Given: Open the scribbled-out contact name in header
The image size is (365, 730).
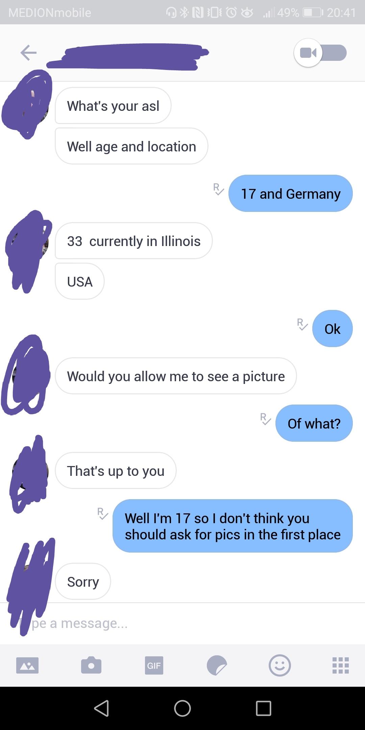Looking at the screenshot, I should tap(128, 56).
